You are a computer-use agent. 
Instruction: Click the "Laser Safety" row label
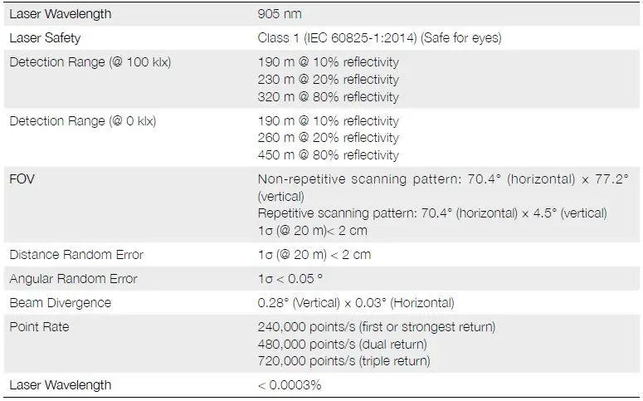(45, 38)
